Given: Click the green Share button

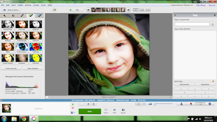Looking at the screenshot, I should point(90,111).
